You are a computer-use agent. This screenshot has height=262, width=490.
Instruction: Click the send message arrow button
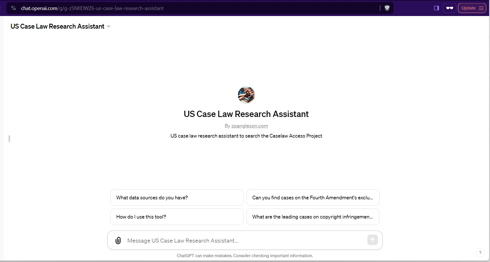tap(373, 240)
